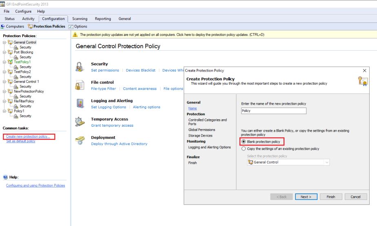
Task: Open the Configure menu
Action: 23,11
